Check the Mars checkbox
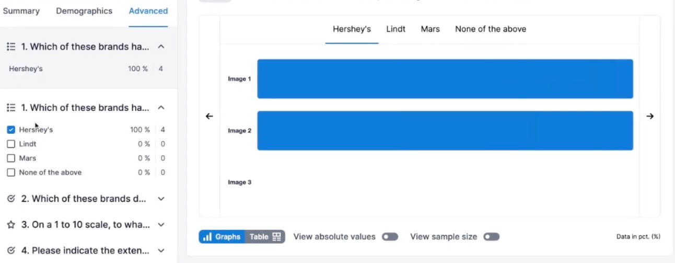This screenshot has width=675, height=263. (x=11, y=158)
